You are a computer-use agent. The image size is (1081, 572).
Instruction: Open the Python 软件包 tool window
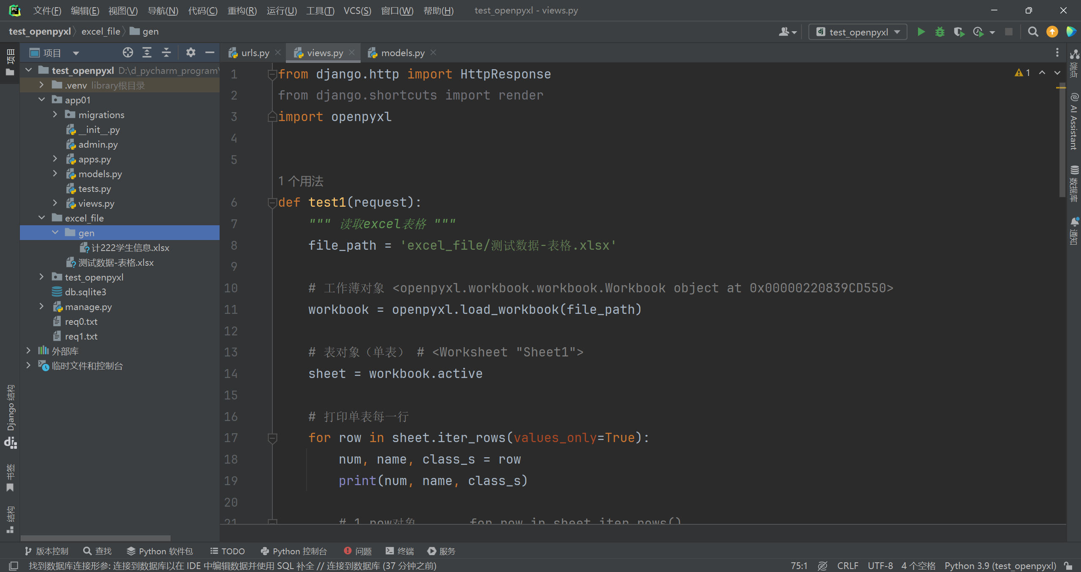160,551
